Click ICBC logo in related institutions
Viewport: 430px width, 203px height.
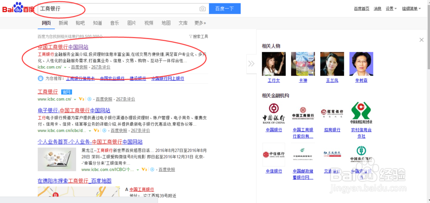(x=303, y=113)
